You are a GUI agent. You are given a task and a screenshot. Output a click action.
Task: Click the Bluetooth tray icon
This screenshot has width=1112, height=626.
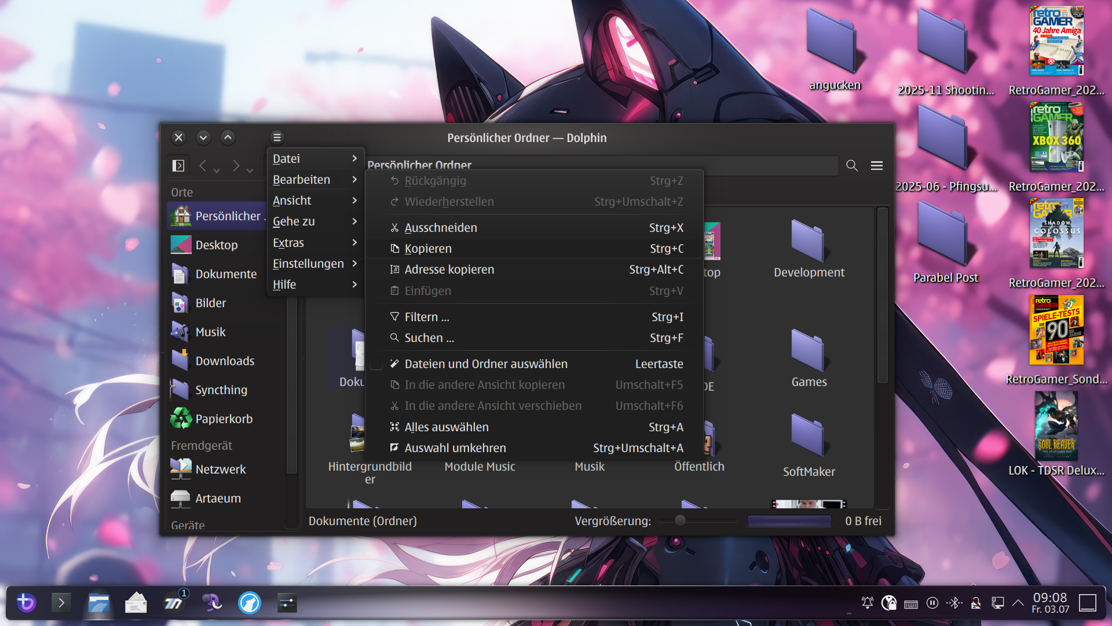coord(954,603)
